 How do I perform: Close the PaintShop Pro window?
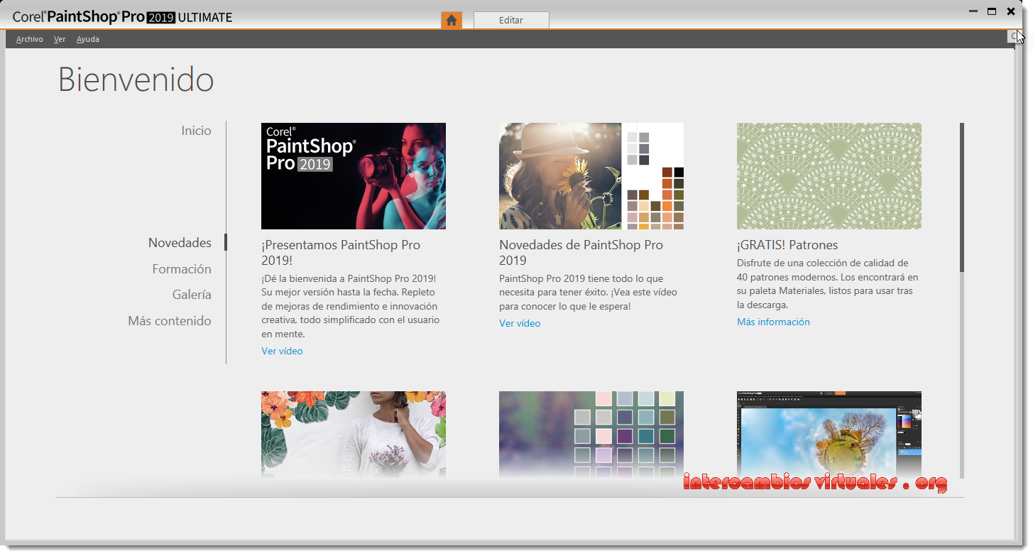coord(1011,11)
